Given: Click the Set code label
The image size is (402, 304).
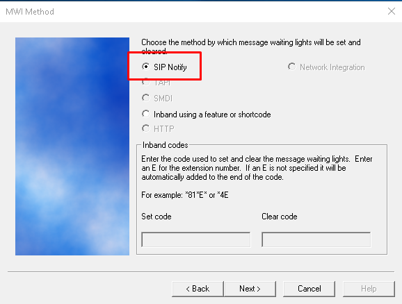Looking at the screenshot, I should (x=156, y=217).
